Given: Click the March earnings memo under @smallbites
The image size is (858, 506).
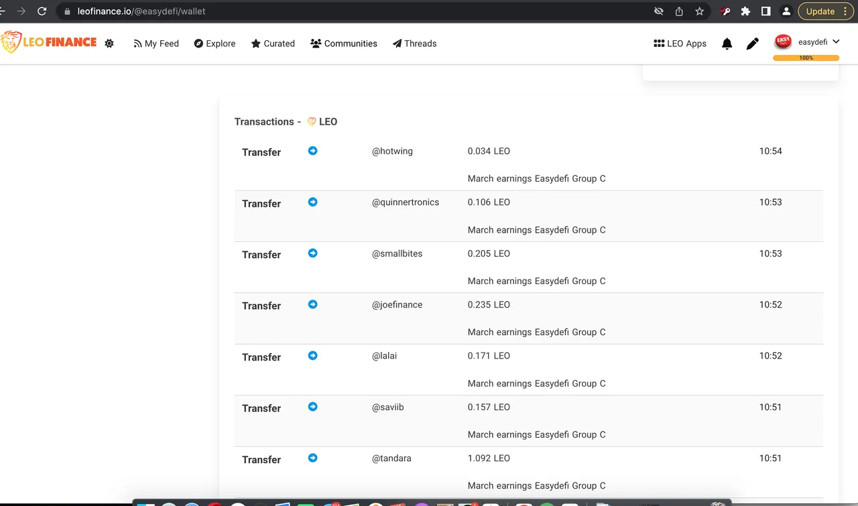Looking at the screenshot, I should [x=536, y=281].
